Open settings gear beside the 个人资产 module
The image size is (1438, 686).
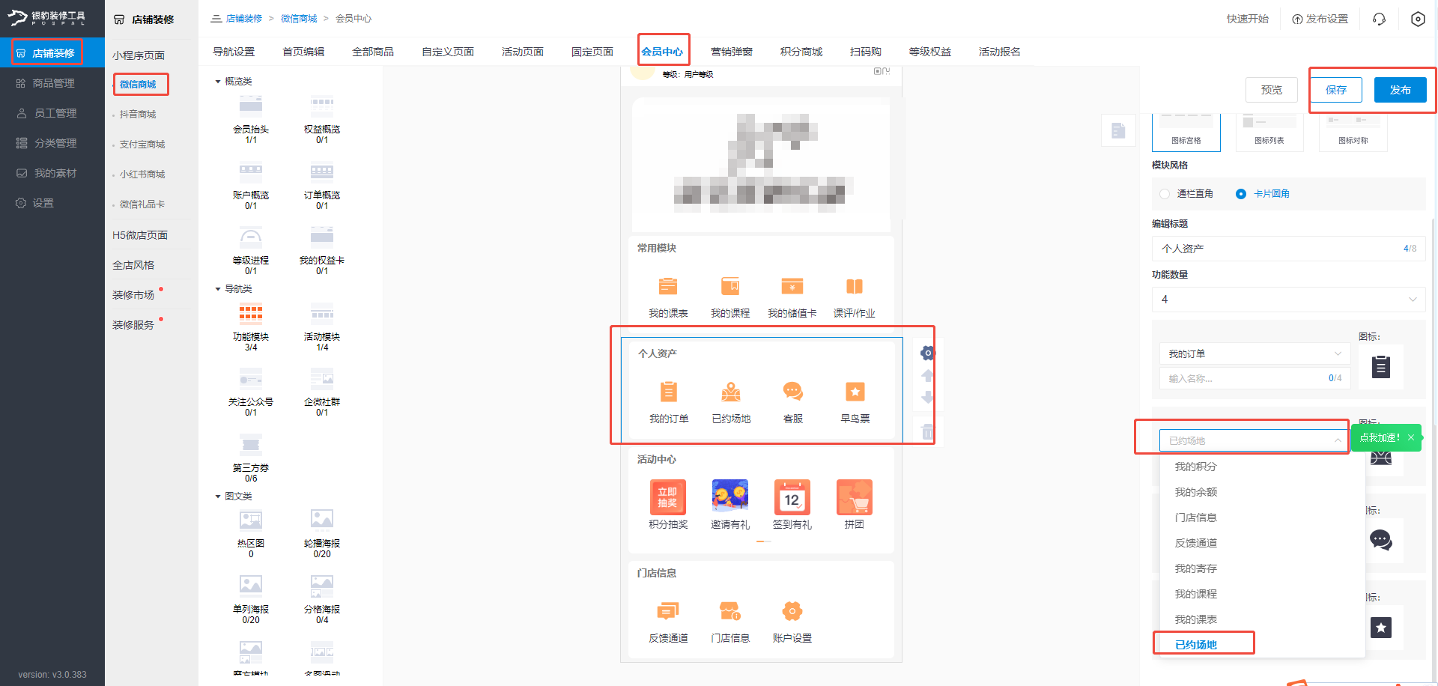click(927, 352)
